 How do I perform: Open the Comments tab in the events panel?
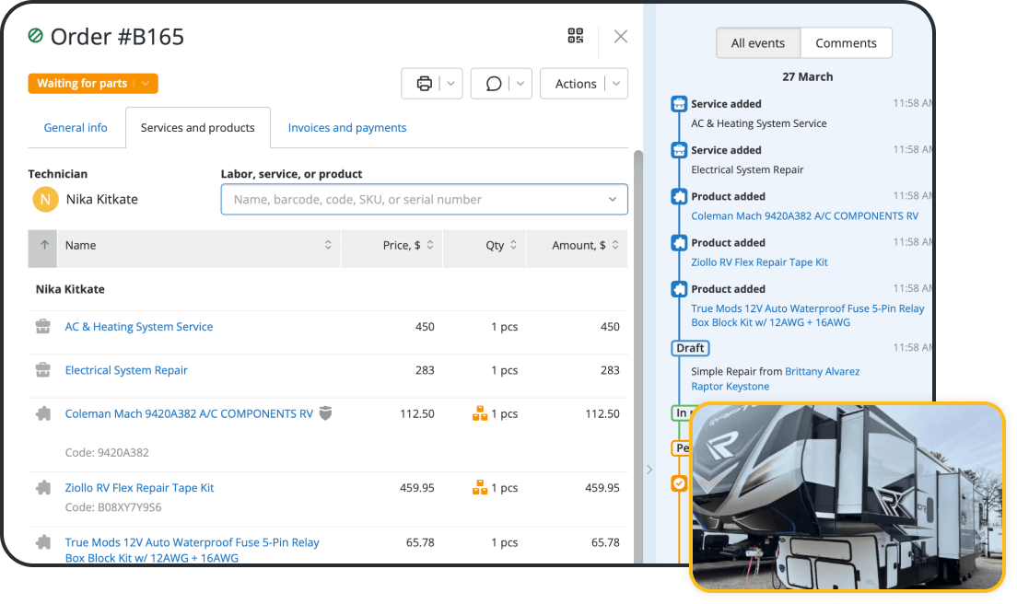pyautogui.click(x=846, y=42)
